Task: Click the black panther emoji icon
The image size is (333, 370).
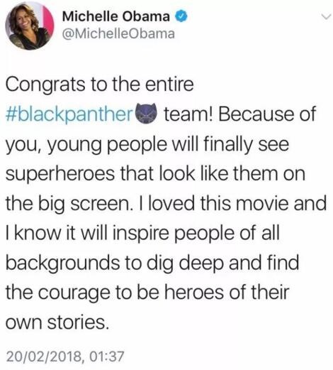Action: tap(146, 114)
